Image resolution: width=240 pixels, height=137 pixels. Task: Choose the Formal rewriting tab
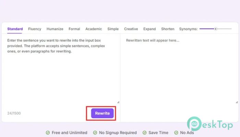[74, 29]
